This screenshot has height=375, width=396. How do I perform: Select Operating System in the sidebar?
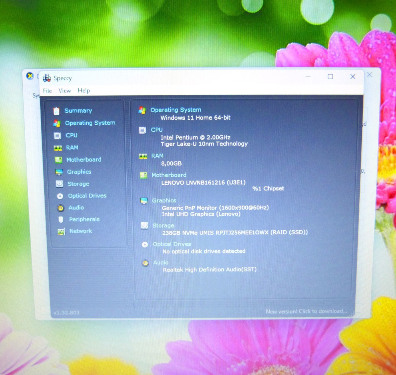pos(90,123)
